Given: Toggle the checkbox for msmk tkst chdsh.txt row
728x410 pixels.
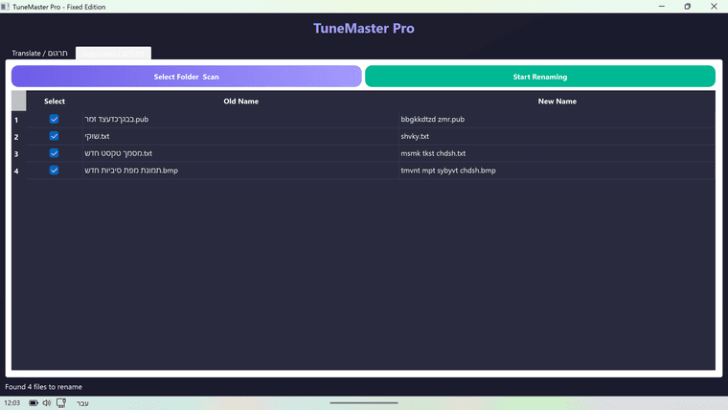Looking at the screenshot, I should [54, 153].
